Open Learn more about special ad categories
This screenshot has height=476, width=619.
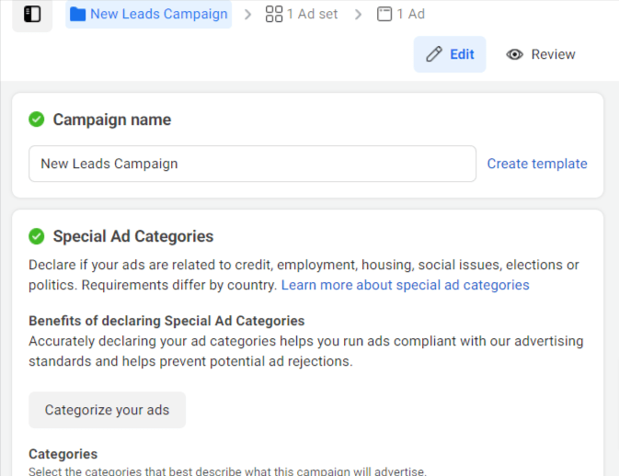coord(405,285)
